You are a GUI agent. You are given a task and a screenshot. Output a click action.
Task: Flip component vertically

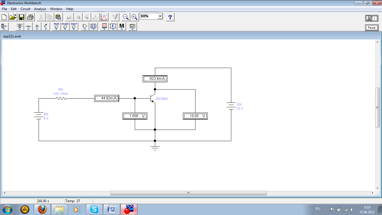(87, 17)
